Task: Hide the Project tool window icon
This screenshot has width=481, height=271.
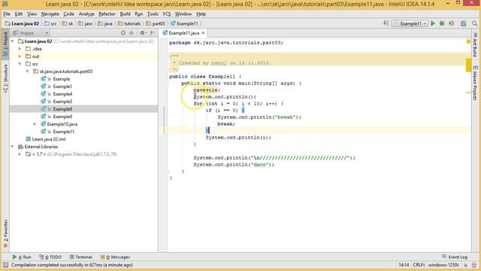Action: (x=153, y=33)
